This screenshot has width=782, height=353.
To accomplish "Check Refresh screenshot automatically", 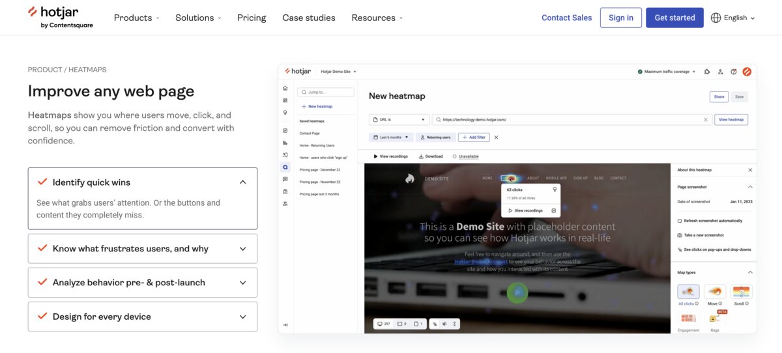I will point(680,221).
